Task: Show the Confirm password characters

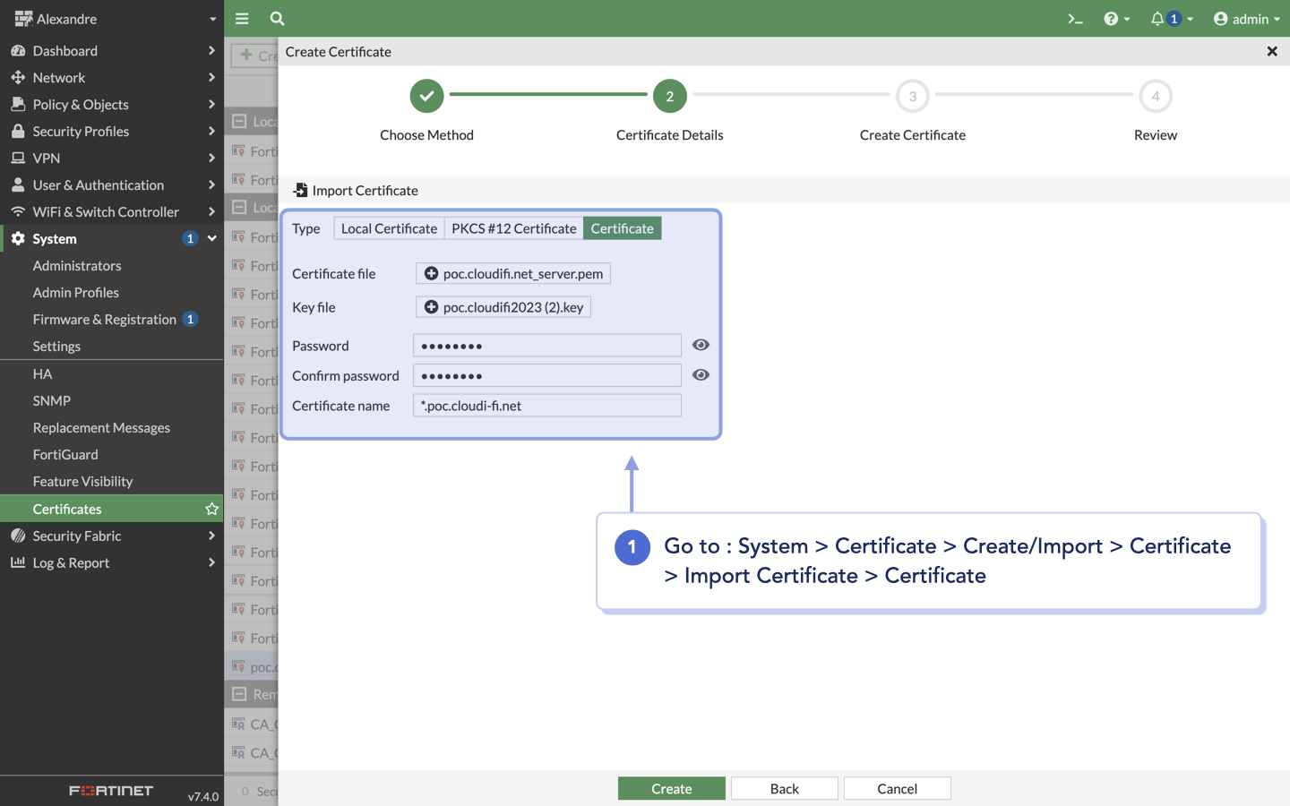Action: [701, 374]
